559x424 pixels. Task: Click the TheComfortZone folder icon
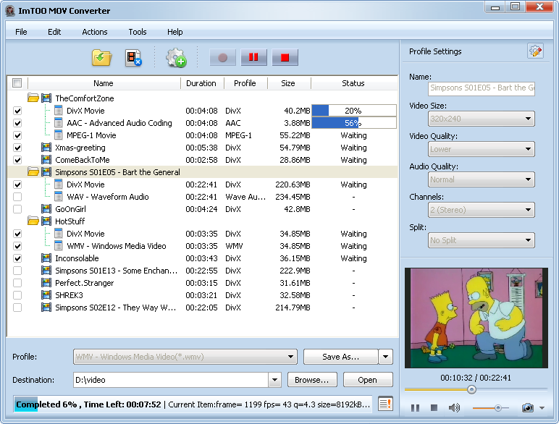[33, 98]
